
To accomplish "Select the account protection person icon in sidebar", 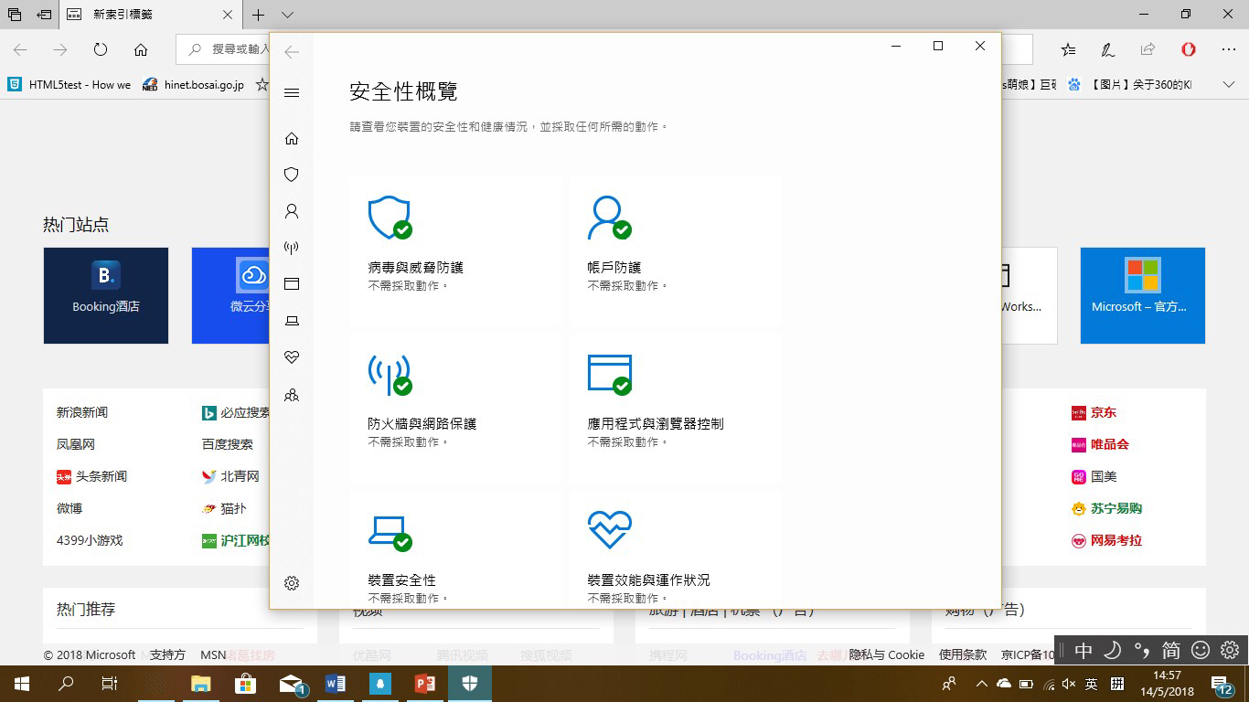I will (292, 211).
